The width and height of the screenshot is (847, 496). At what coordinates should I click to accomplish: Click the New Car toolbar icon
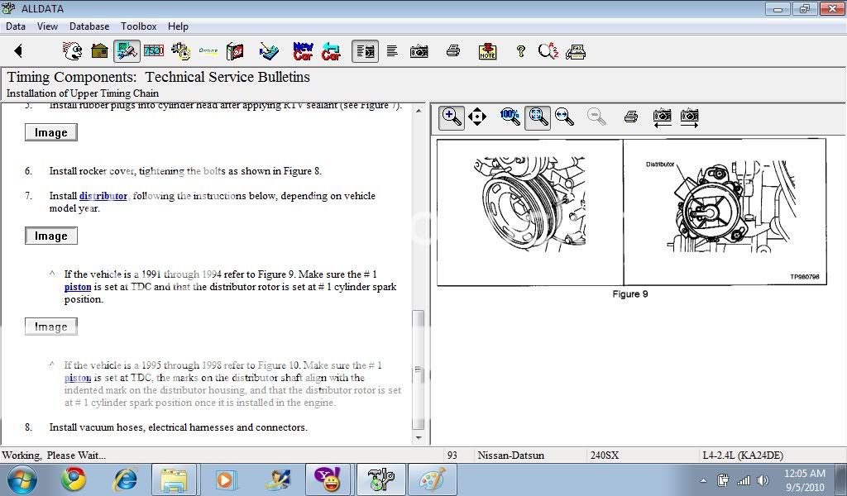pyautogui.click(x=304, y=51)
